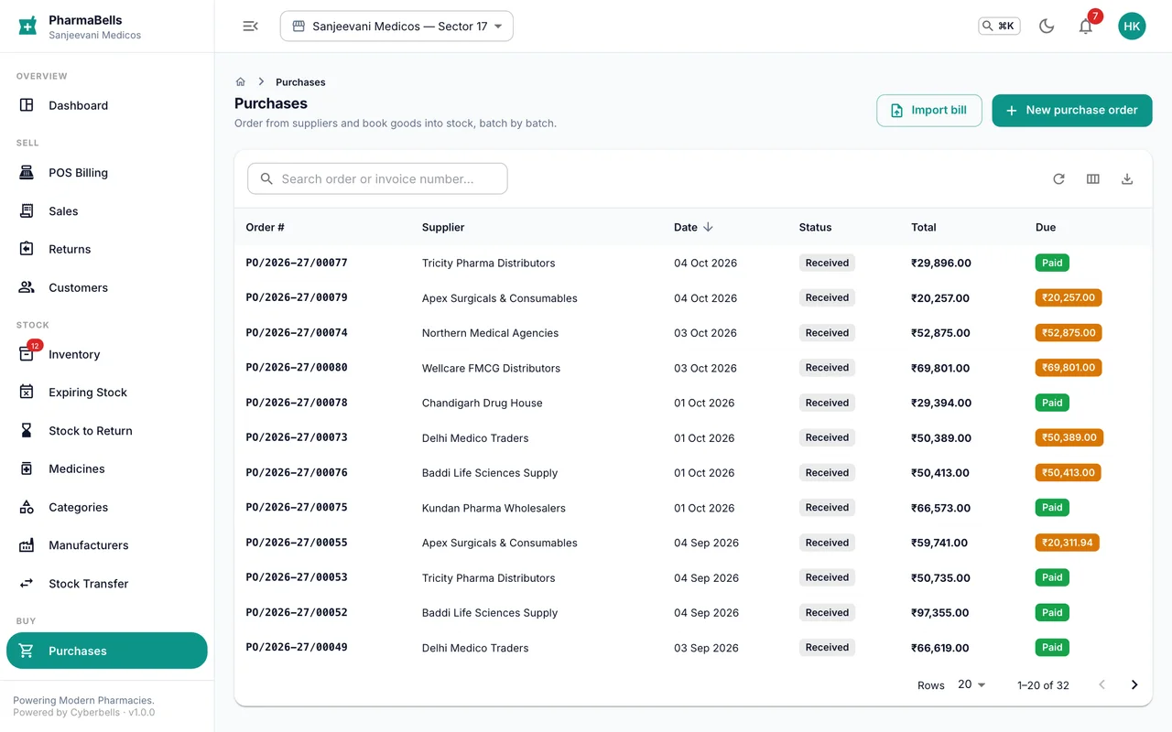The image size is (1172, 732).
Task: Click the ₹20,311.94 due badge
Action: point(1067,543)
